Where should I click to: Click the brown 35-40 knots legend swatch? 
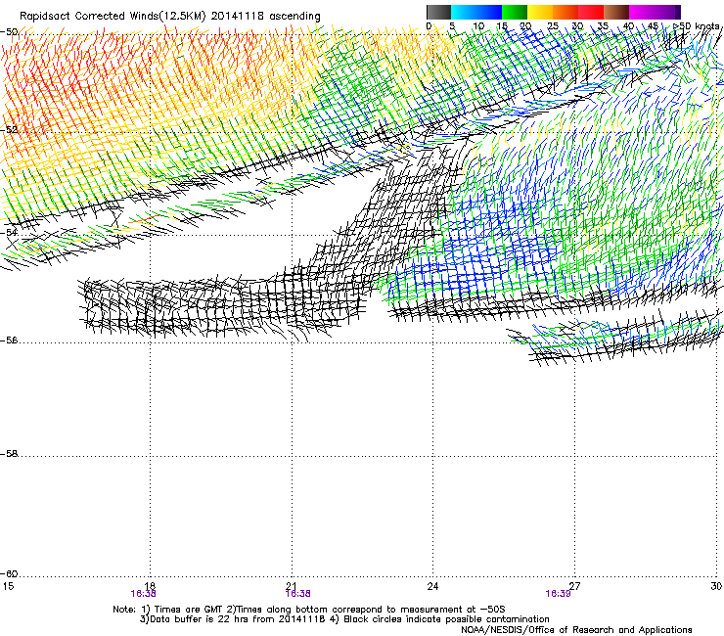pyautogui.click(x=616, y=12)
